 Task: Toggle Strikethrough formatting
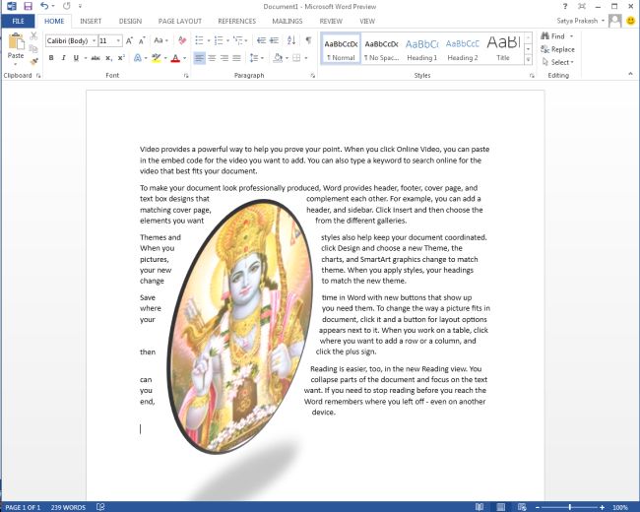(x=96, y=58)
